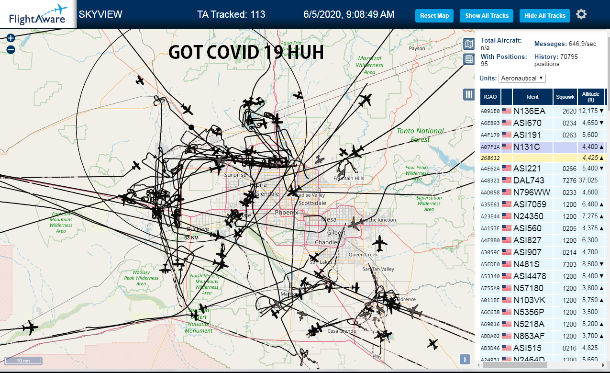Click the SKYVIEW title text

(100, 14)
